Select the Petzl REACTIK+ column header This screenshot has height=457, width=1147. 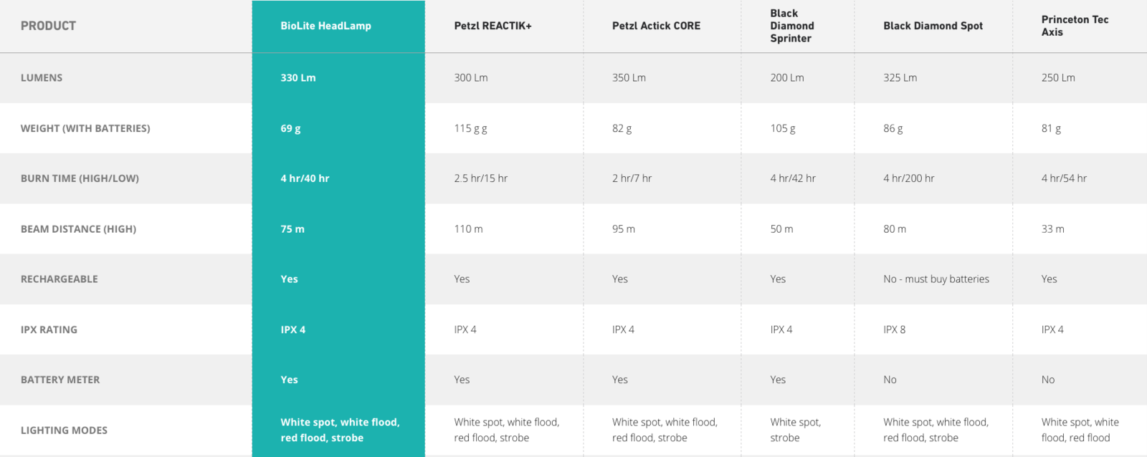click(492, 26)
